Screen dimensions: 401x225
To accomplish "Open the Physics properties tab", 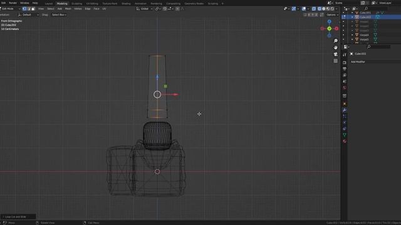I will tap(345, 122).
